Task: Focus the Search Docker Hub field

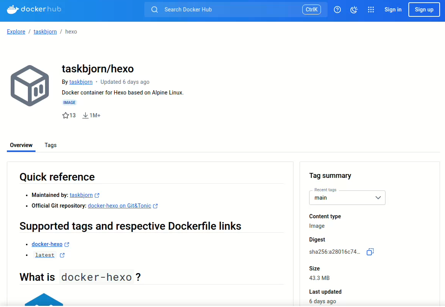Action: click(236, 10)
